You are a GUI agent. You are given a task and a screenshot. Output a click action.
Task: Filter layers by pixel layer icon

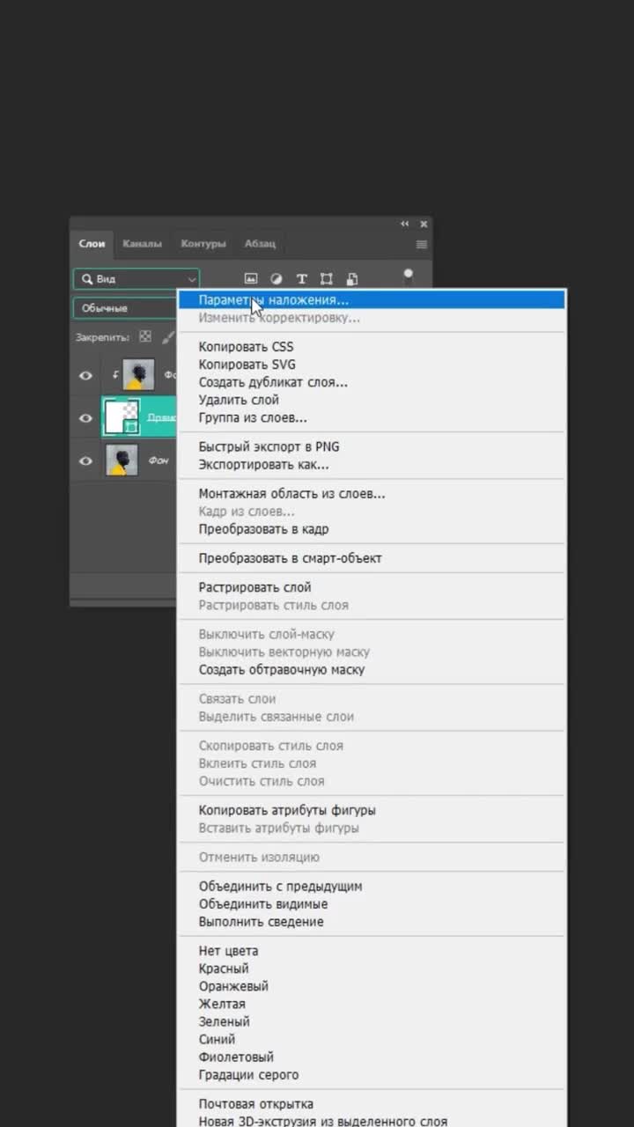click(x=251, y=279)
